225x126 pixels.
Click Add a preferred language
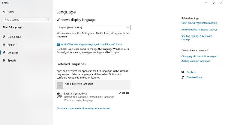(x=93, y=85)
